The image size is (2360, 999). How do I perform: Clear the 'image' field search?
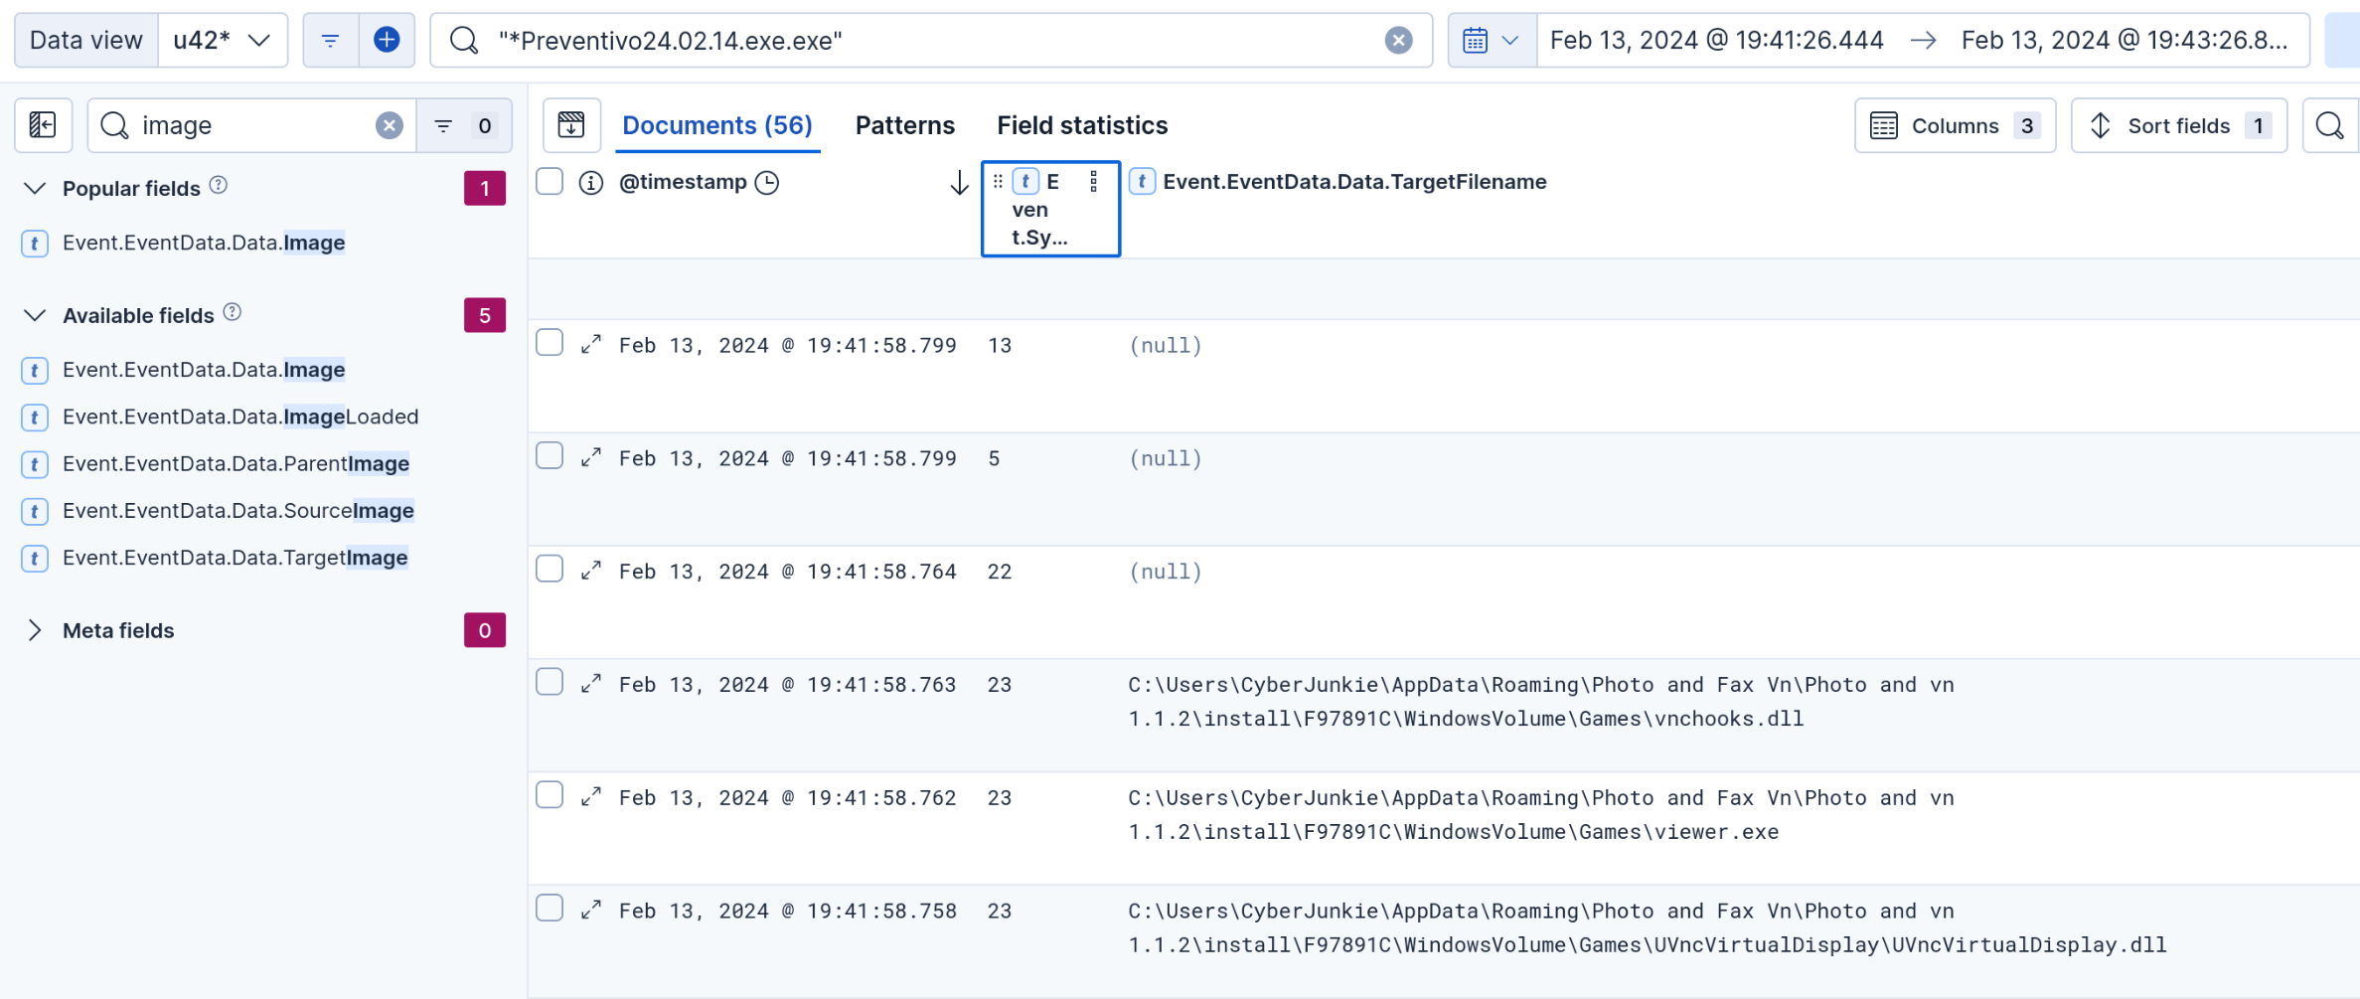coord(389,125)
